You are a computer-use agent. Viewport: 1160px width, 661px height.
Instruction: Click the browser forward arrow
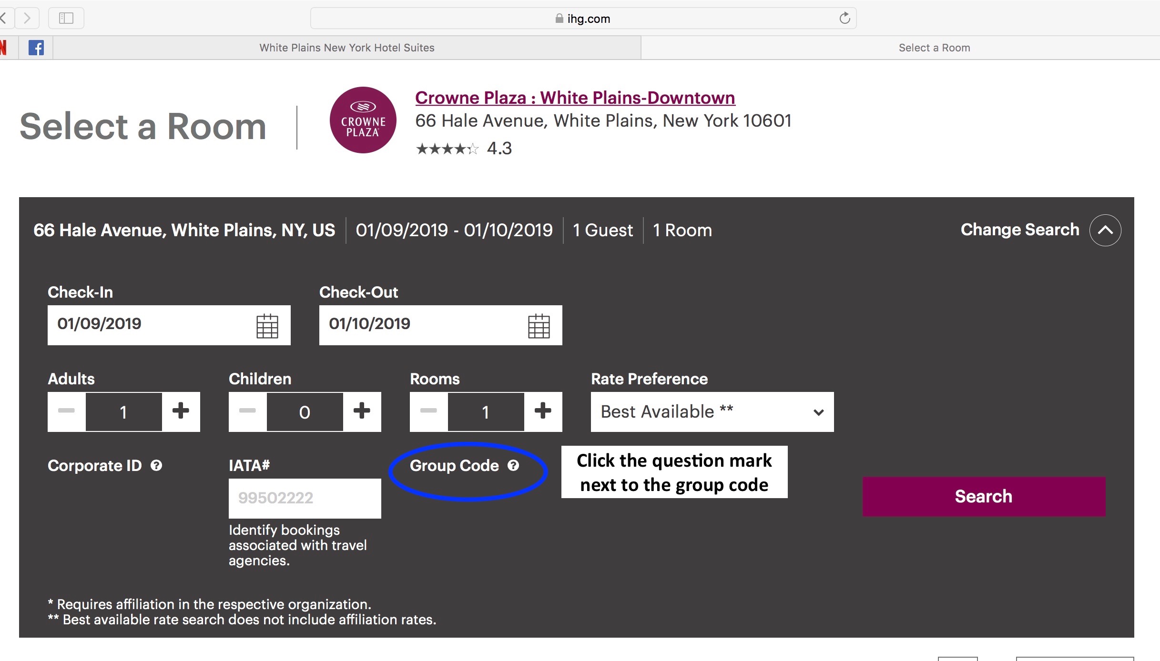(x=27, y=18)
